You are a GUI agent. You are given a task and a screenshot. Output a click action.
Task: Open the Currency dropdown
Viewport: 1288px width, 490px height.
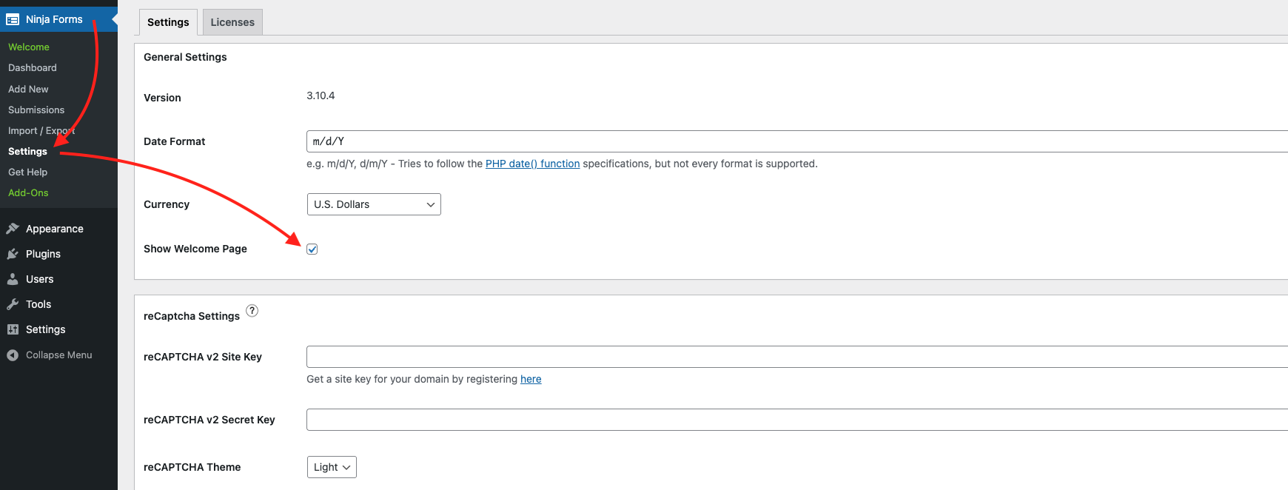click(374, 204)
